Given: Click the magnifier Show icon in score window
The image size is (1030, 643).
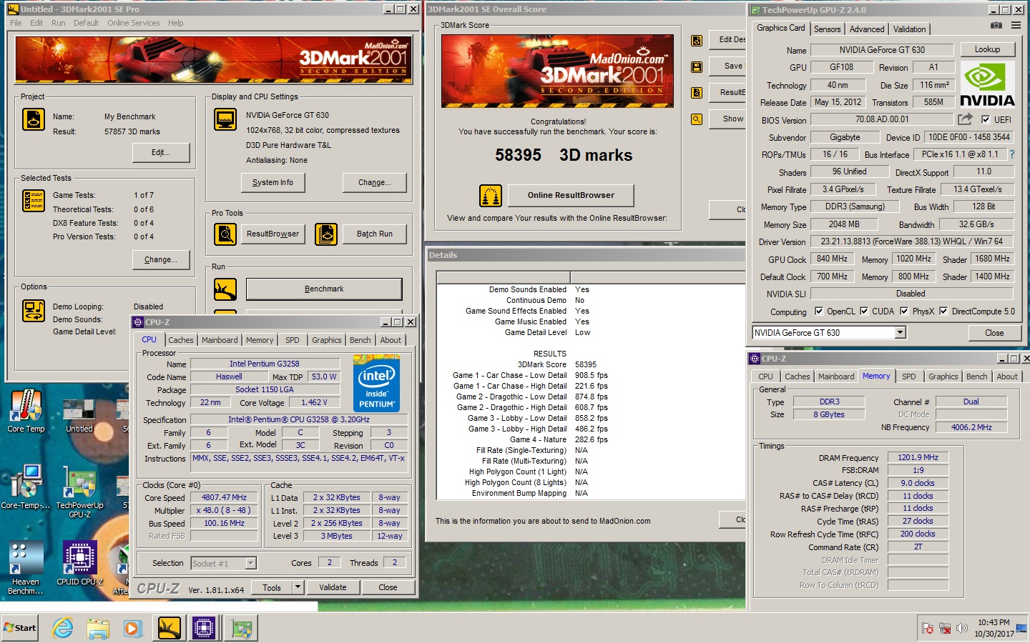Looking at the screenshot, I should click(x=696, y=119).
